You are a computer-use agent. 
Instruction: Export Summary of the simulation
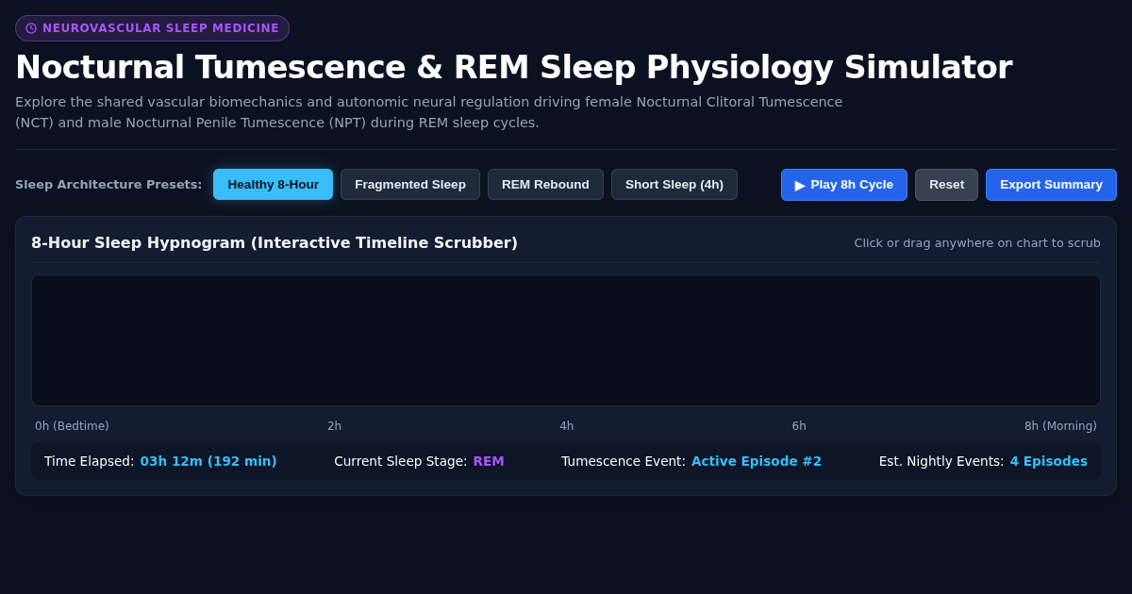click(1051, 185)
